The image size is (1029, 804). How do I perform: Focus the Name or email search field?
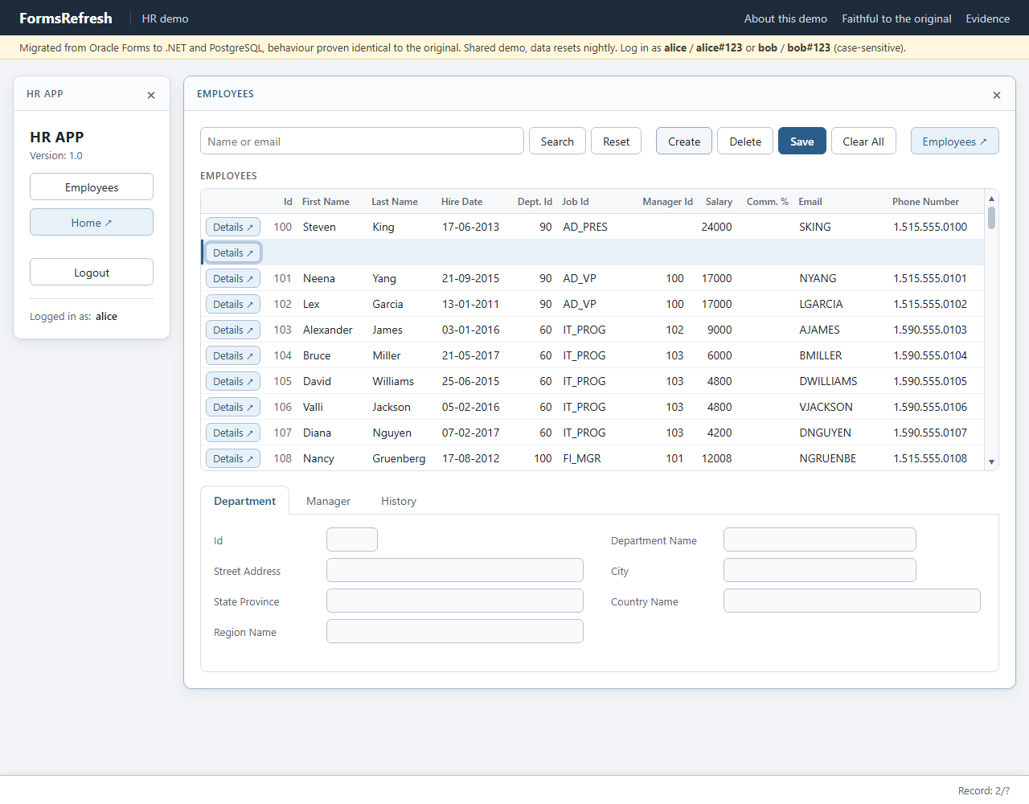[x=362, y=142]
